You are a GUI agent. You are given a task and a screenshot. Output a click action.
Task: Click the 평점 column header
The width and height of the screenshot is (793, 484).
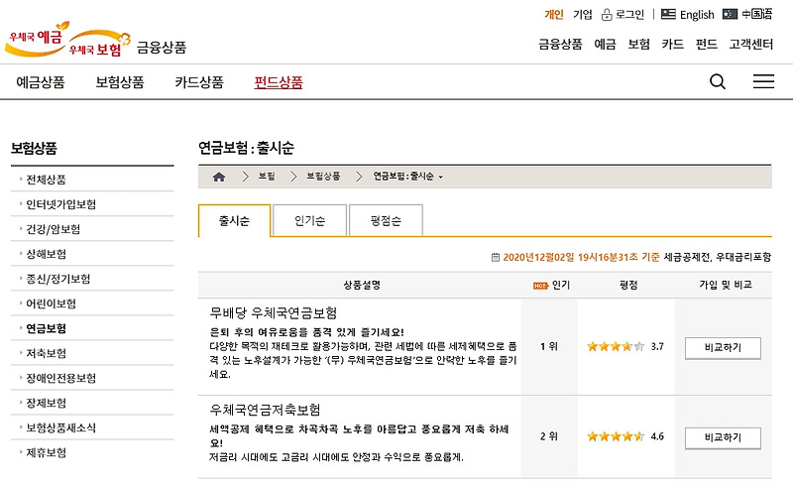pyautogui.click(x=628, y=286)
